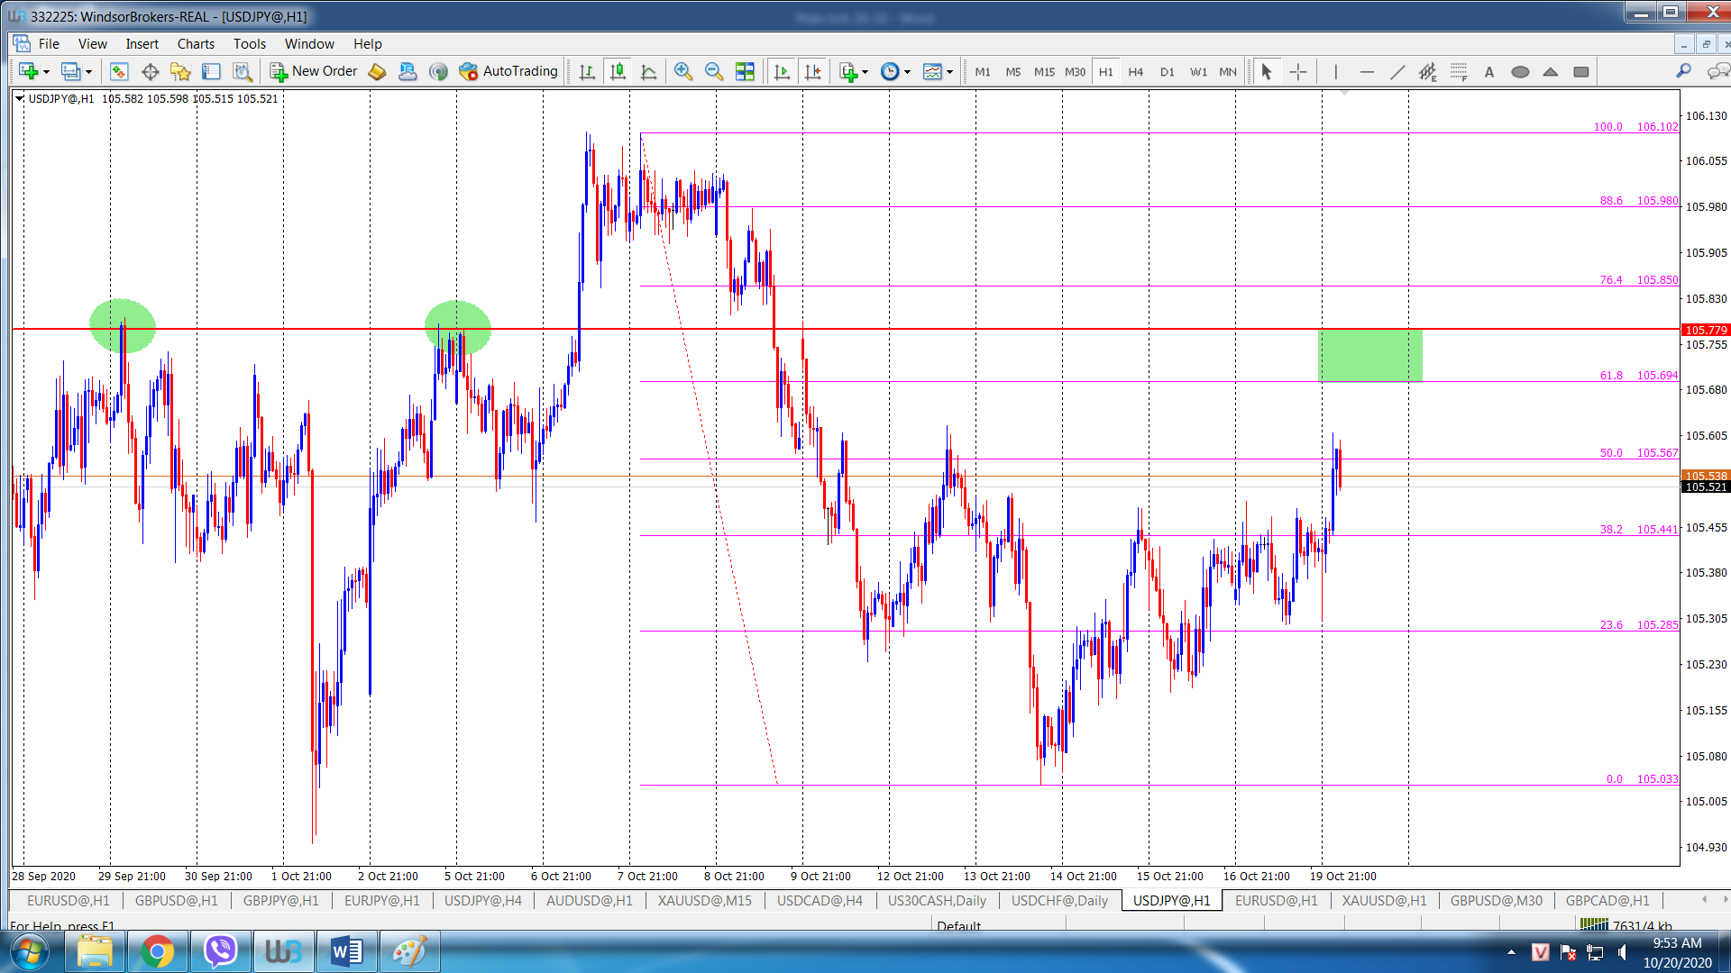Image resolution: width=1731 pixels, height=973 pixels.
Task: Tile chart windows with grid icon
Action: (745, 71)
